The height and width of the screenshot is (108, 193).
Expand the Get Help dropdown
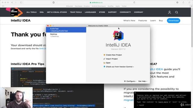[x=143, y=81]
